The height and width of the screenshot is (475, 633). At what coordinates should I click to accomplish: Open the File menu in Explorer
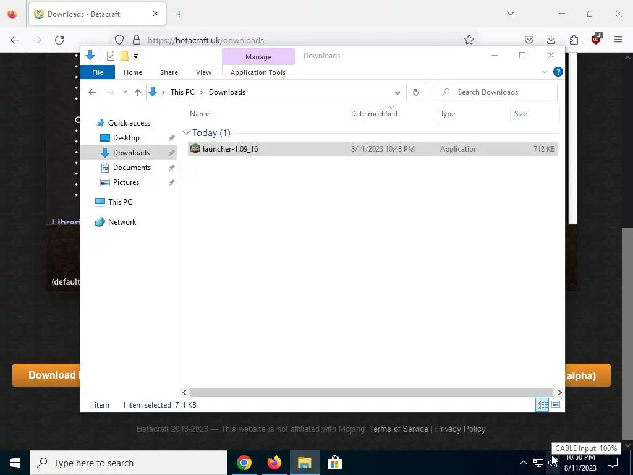click(98, 72)
